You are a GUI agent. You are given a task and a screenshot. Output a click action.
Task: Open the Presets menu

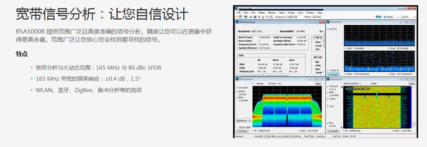(x=291, y=13)
